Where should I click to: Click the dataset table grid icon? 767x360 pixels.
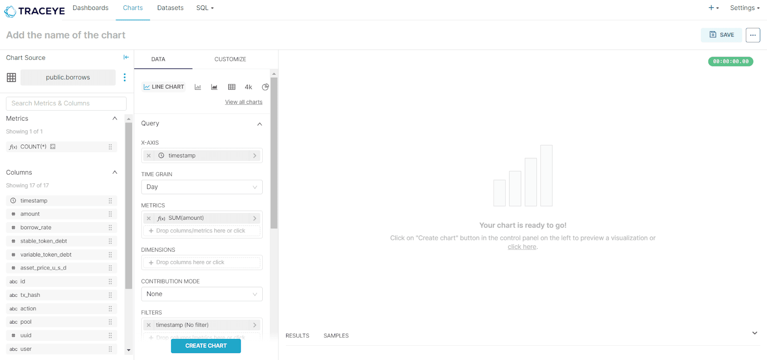click(12, 77)
